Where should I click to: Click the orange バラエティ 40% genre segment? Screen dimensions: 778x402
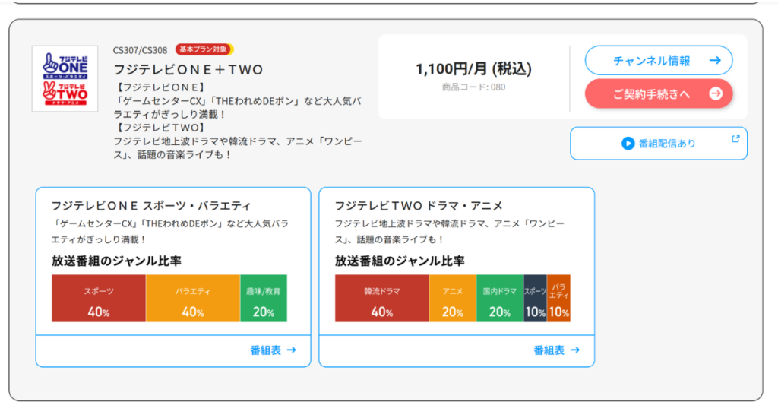[x=192, y=299]
